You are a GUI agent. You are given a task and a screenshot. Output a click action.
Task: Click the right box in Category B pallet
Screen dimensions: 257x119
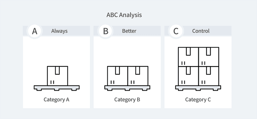(138, 76)
